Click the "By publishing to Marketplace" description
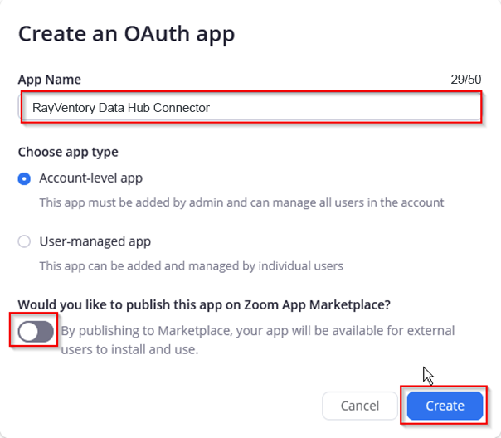Image resolution: width=501 pixels, height=438 pixels. click(257, 330)
